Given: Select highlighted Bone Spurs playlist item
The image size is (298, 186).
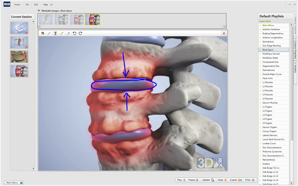Looking at the screenshot, I should pyautogui.click(x=274, y=50).
